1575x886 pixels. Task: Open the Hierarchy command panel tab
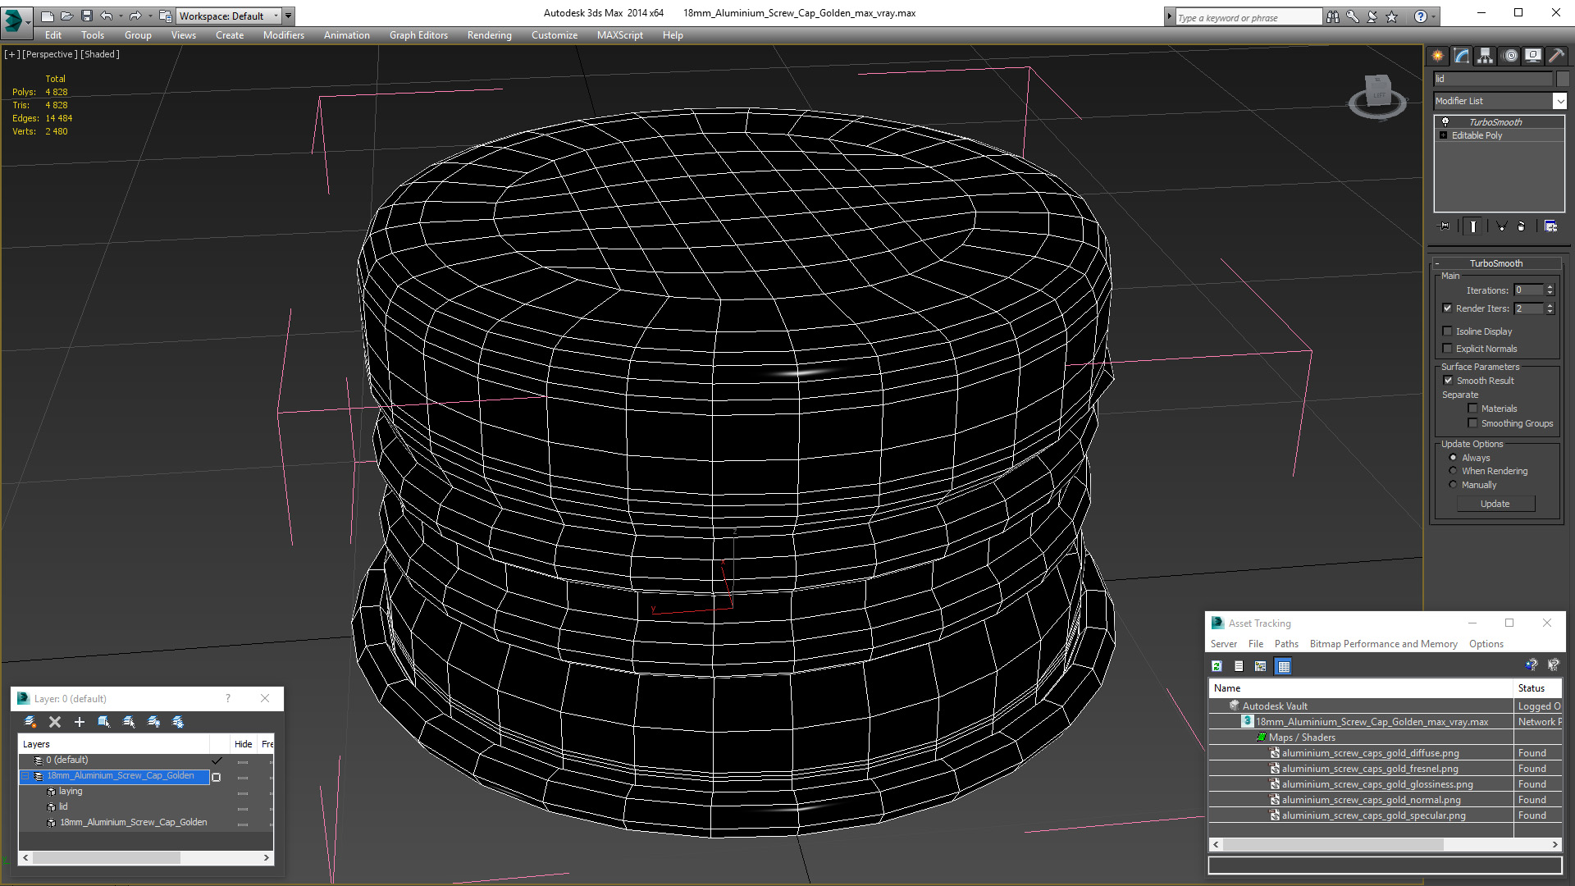tap(1486, 56)
